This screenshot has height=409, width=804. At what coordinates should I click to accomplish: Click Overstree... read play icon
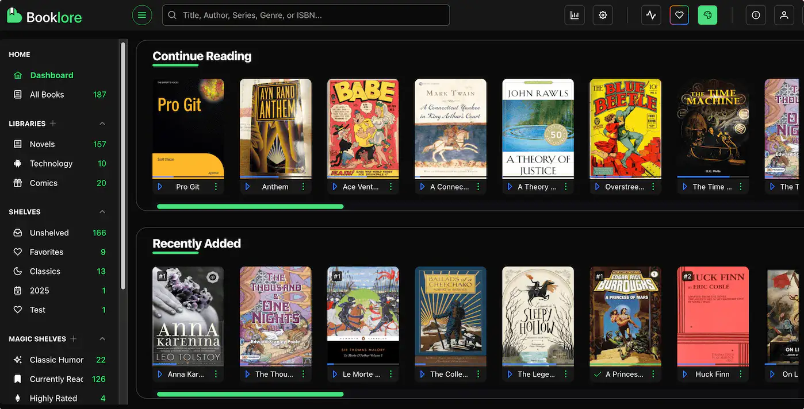click(x=597, y=187)
